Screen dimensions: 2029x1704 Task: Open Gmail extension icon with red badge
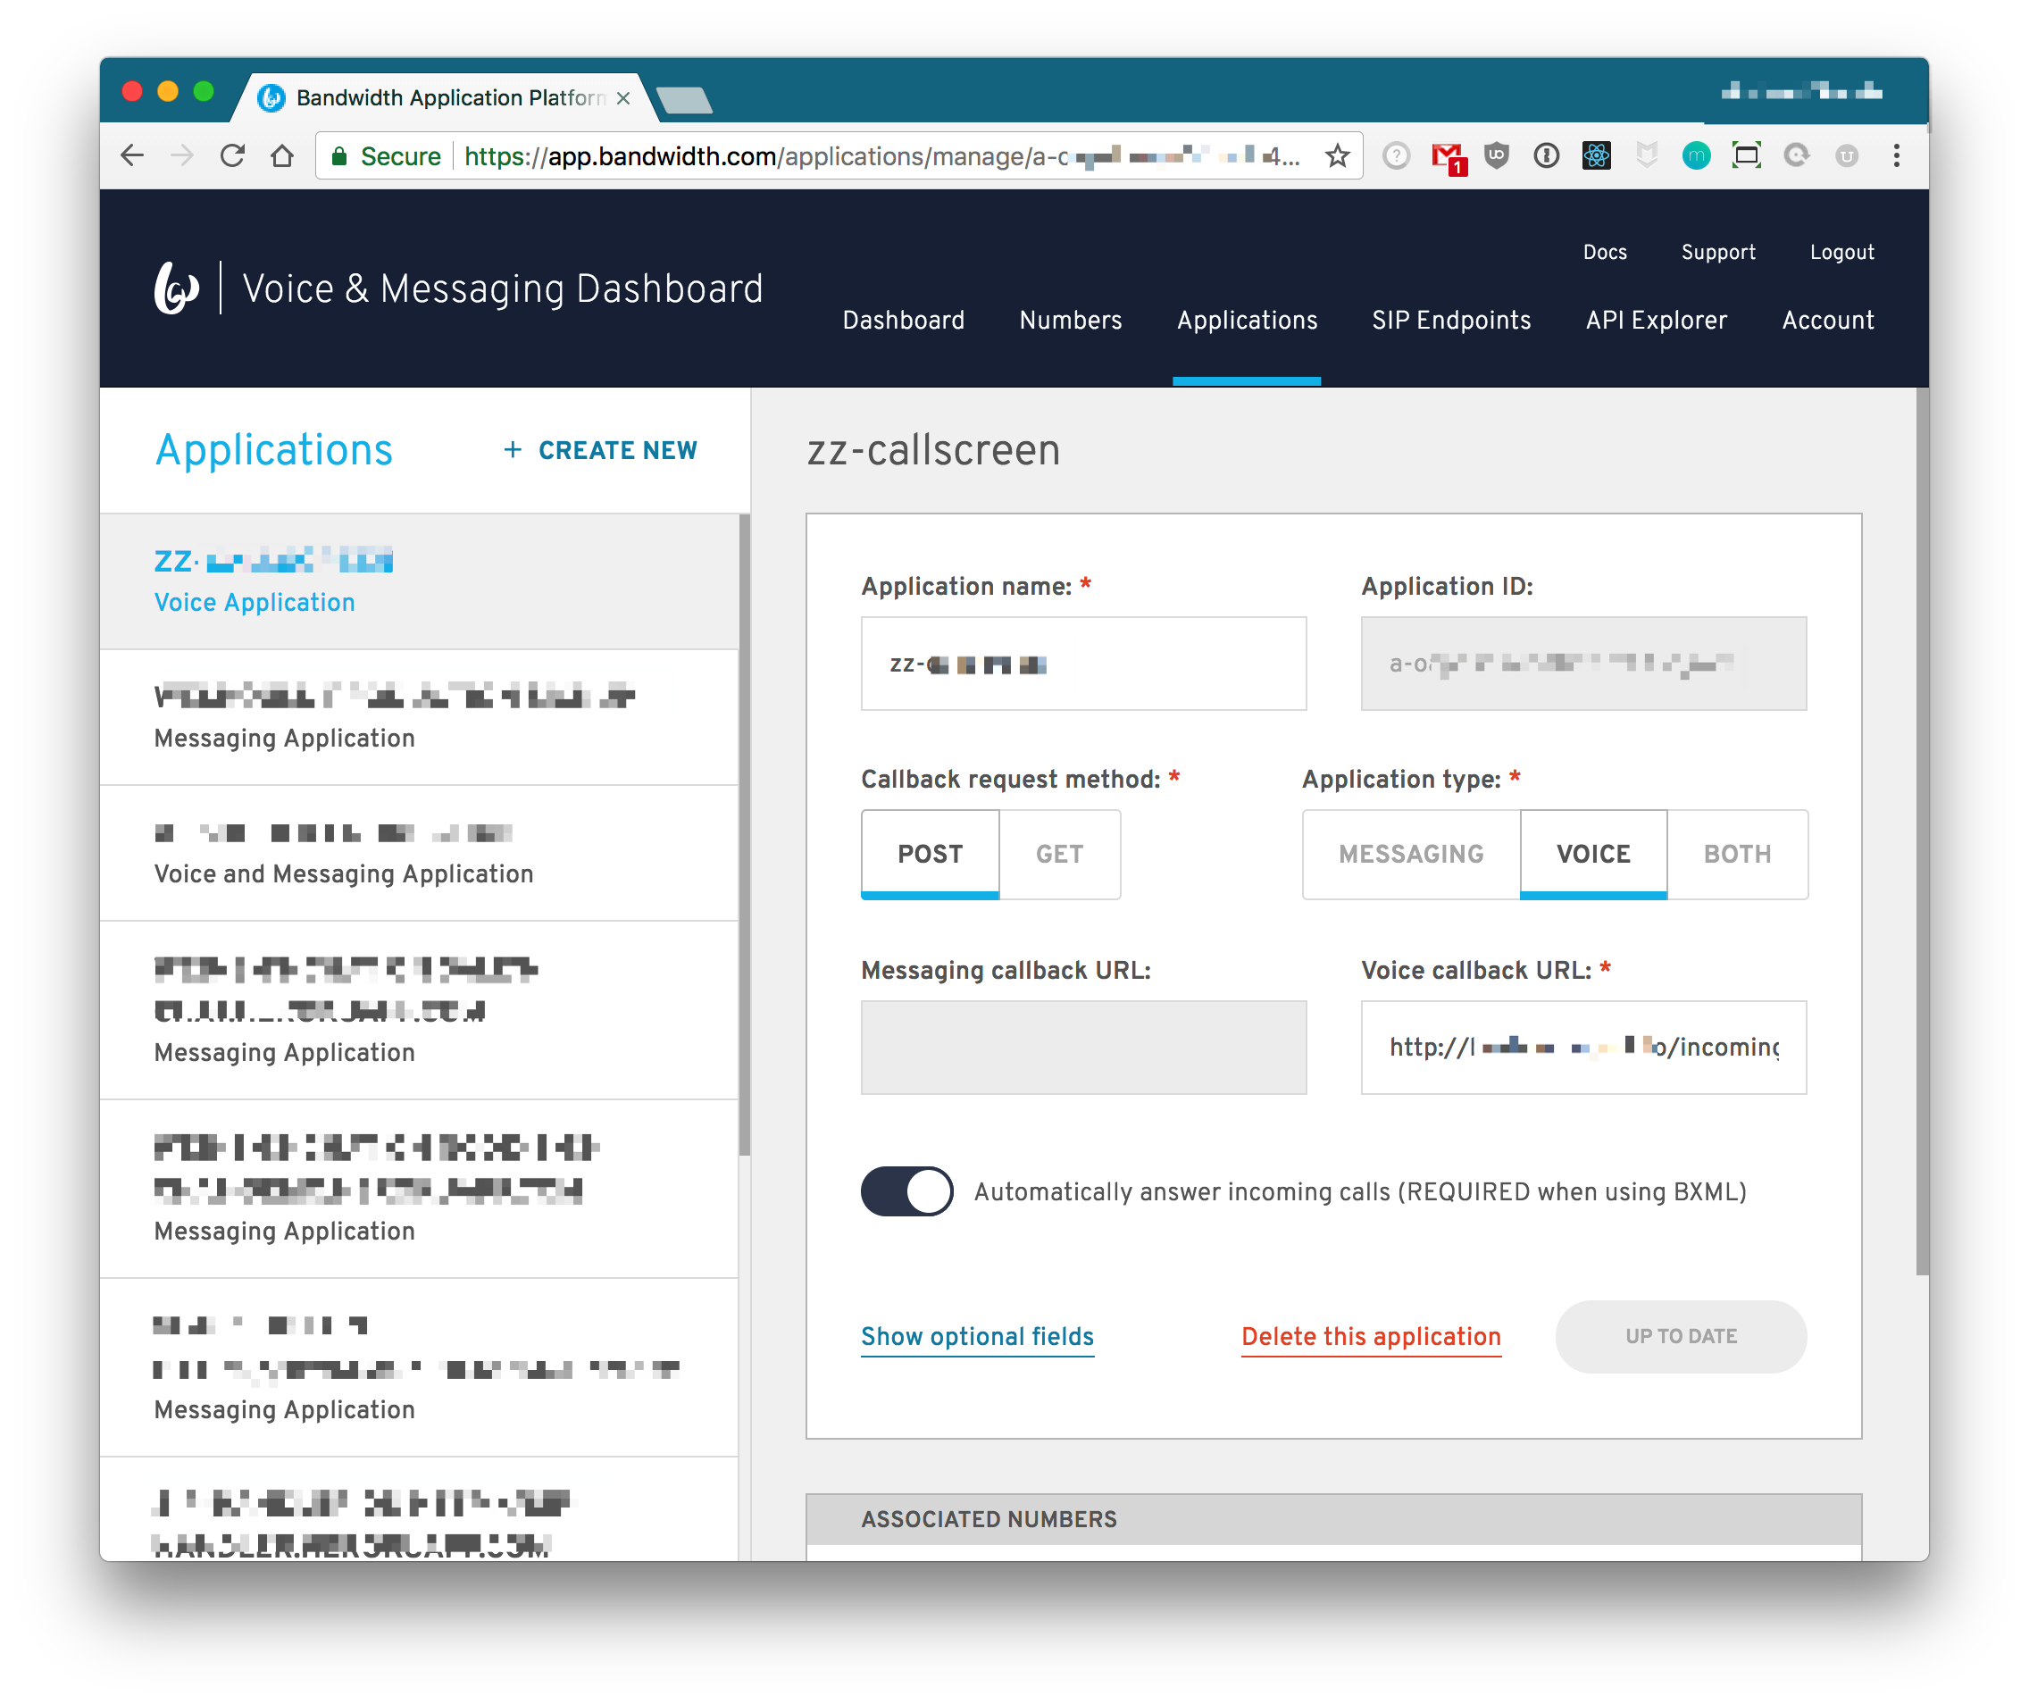pos(1449,156)
